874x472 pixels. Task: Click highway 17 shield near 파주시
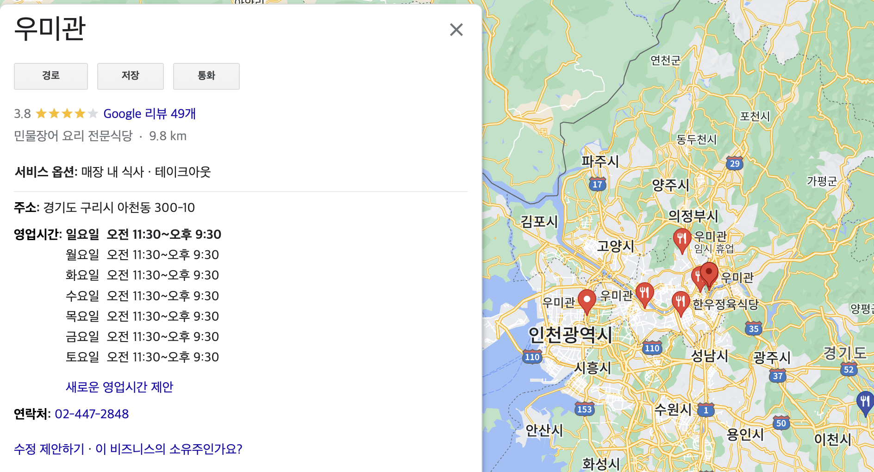pos(597,184)
